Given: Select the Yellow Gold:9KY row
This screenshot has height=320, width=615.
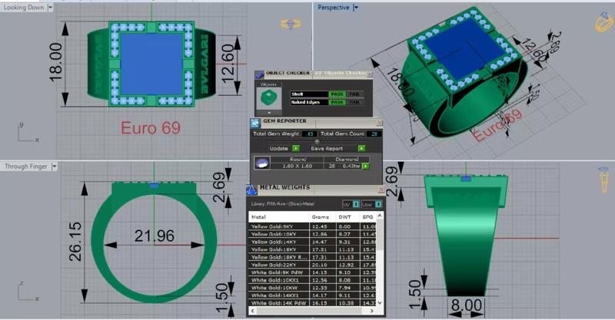Looking at the screenshot, I should tap(312, 226).
